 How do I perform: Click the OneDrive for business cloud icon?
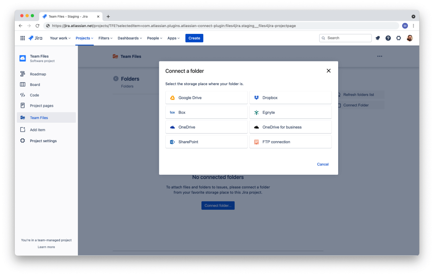[256, 127]
